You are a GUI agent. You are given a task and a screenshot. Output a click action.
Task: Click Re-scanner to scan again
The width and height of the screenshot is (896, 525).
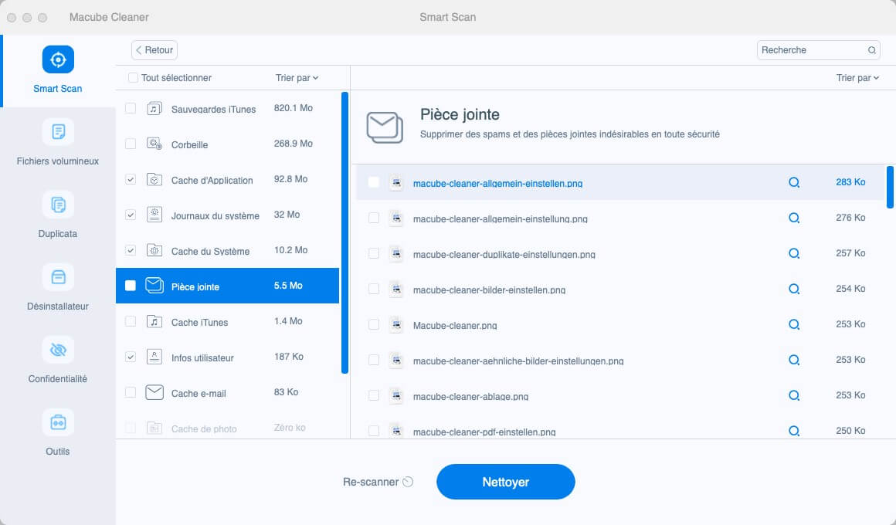pos(378,482)
